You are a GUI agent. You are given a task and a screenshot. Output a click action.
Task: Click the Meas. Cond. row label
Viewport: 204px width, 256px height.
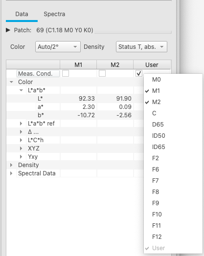(38, 74)
